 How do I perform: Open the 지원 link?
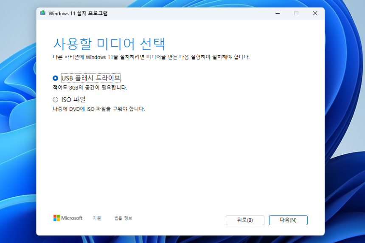point(97,218)
